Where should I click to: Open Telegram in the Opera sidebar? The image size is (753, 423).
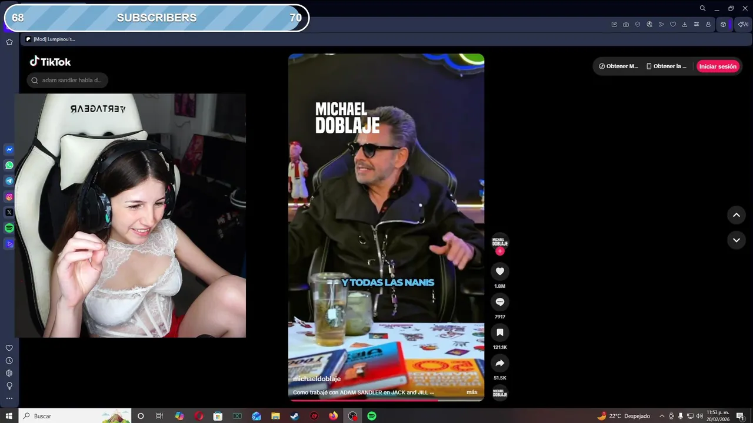[9, 181]
